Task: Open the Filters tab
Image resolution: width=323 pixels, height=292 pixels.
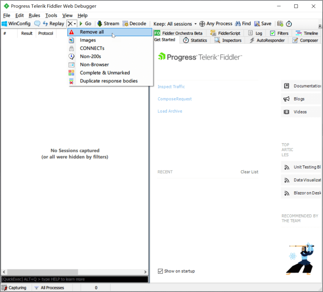Action: (279, 33)
